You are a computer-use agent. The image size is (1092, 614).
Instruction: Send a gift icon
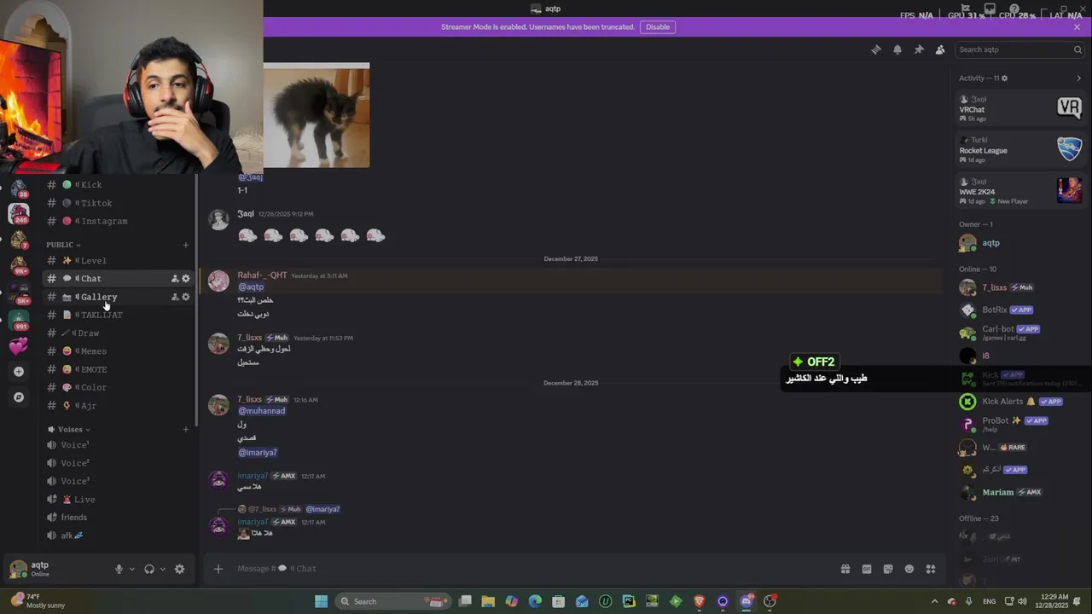(x=845, y=569)
